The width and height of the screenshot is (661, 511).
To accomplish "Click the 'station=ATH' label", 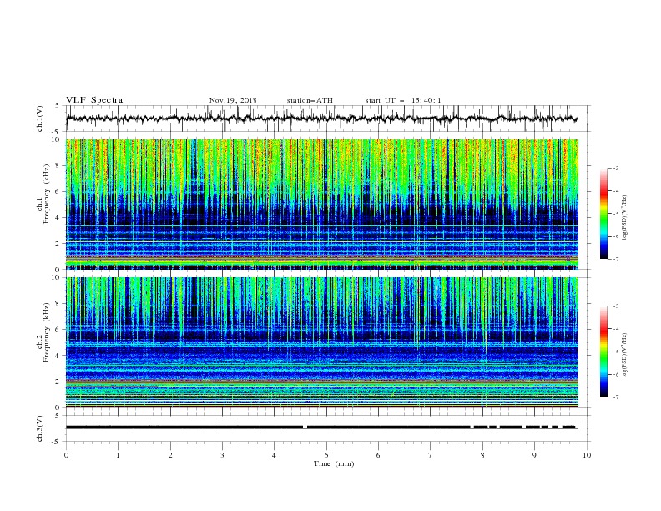I will click(310, 100).
